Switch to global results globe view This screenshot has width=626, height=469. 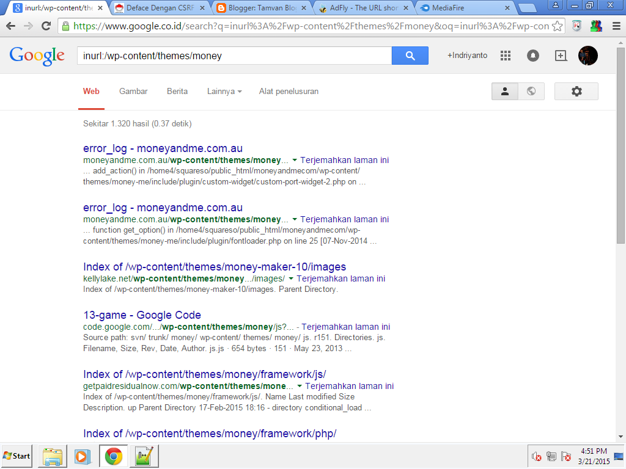coord(531,92)
